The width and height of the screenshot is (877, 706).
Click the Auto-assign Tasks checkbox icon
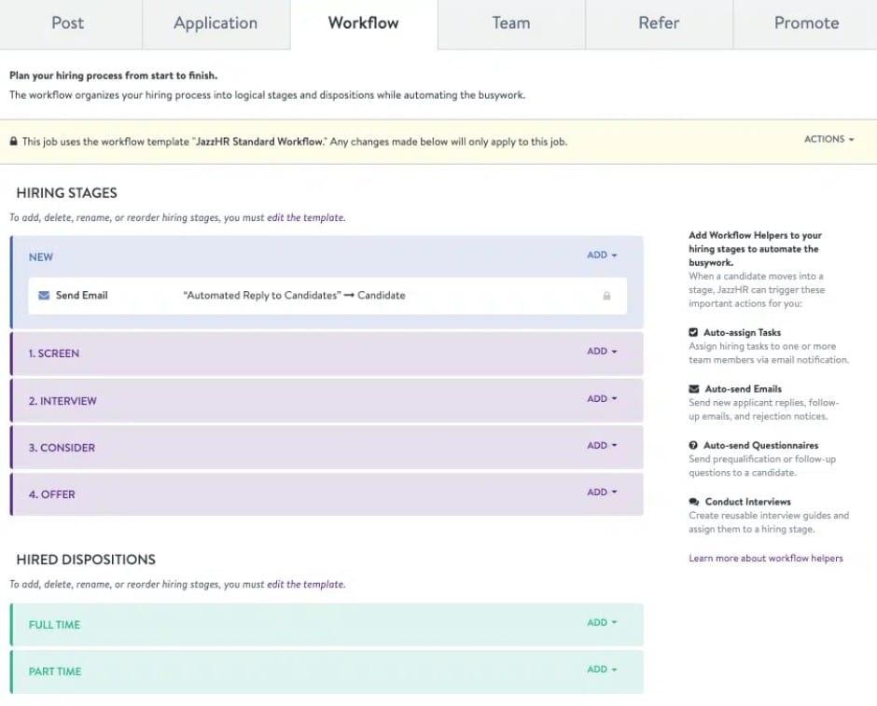point(693,332)
